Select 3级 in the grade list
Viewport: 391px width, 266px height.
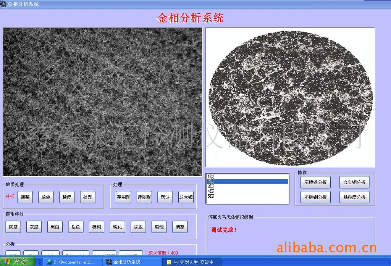click(x=210, y=185)
